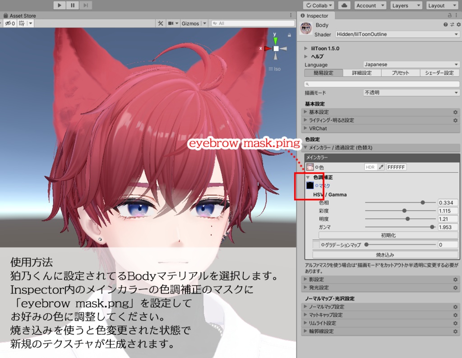
Task: Expand the VRChat foldout
Action: 381,129
